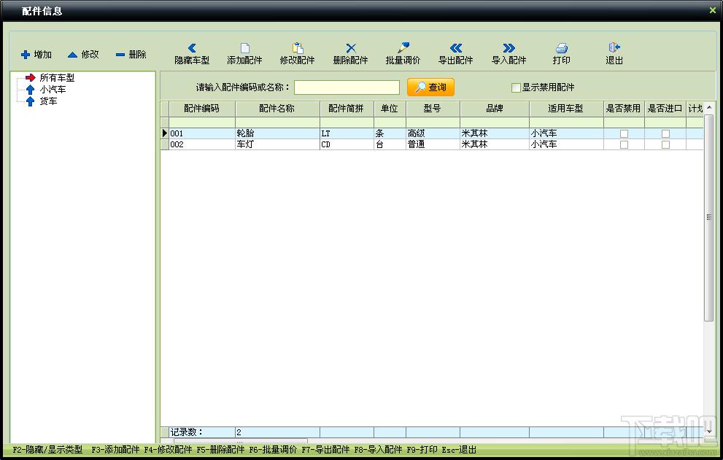Toggle 是否禁用 checkbox for row 001

[x=624, y=133]
